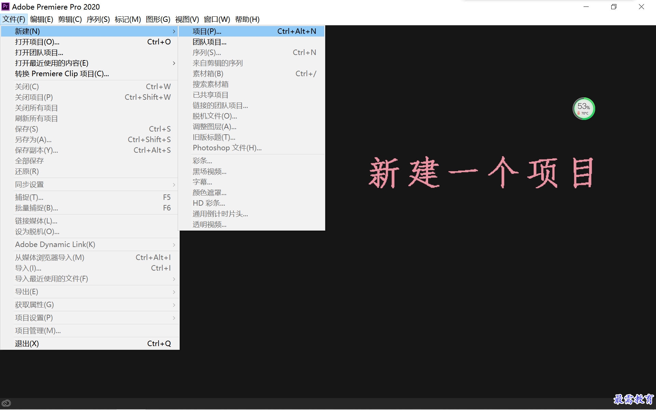This screenshot has height=410, width=656.
Task: Choose 打开项目(O)... from File menu
Action: pos(90,42)
